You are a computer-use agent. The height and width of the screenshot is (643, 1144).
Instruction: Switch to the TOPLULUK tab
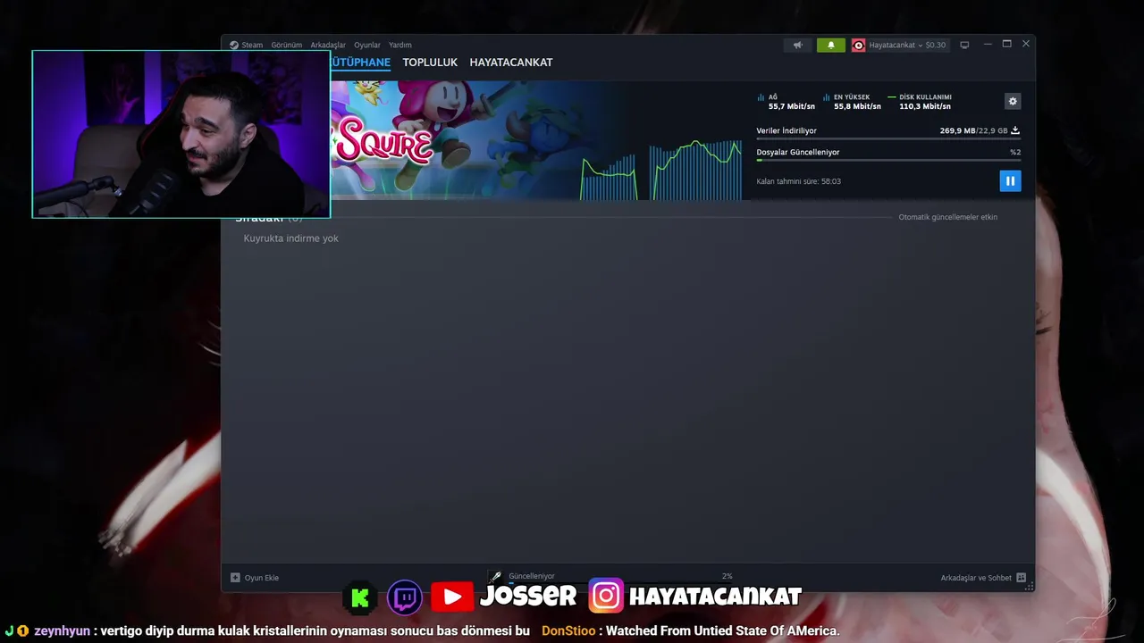pos(430,63)
